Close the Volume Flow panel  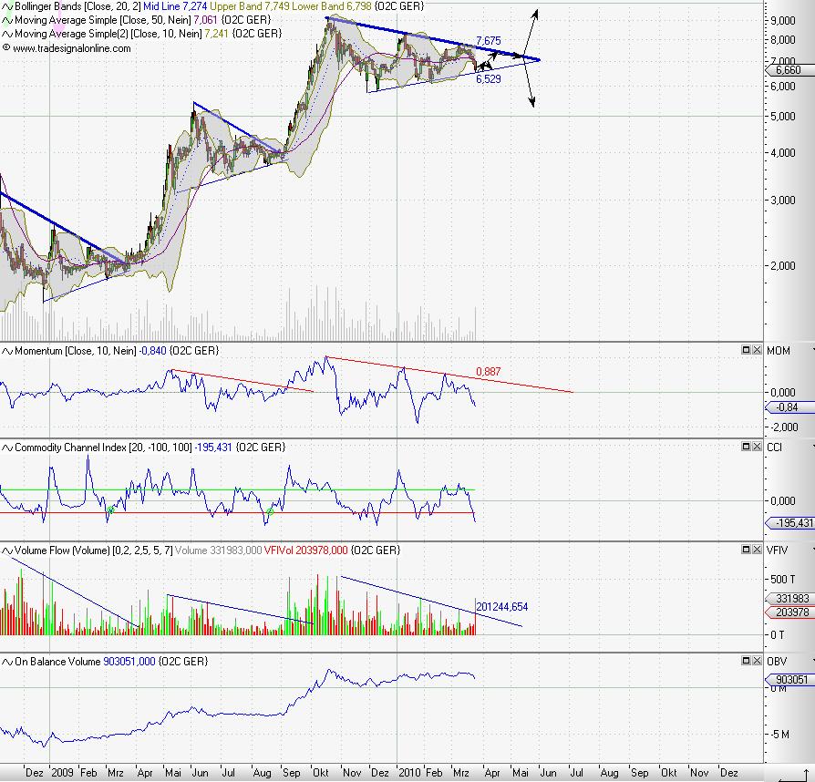point(756,550)
